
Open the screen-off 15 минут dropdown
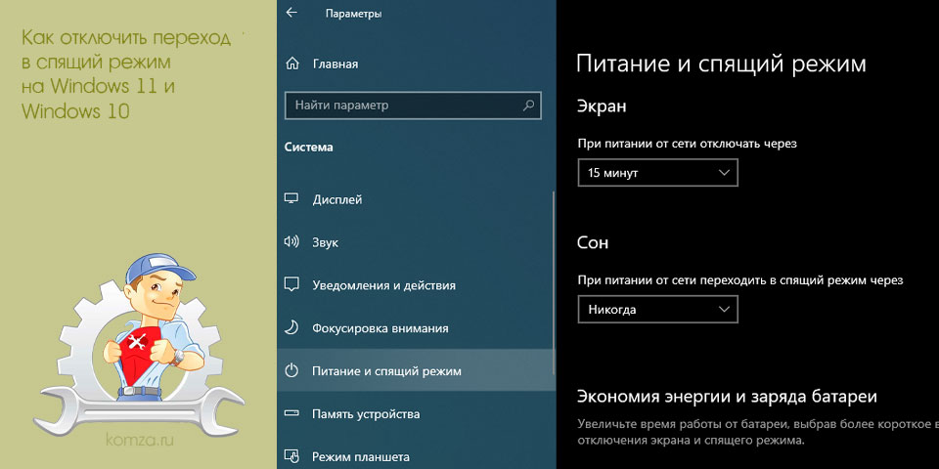[x=657, y=173]
